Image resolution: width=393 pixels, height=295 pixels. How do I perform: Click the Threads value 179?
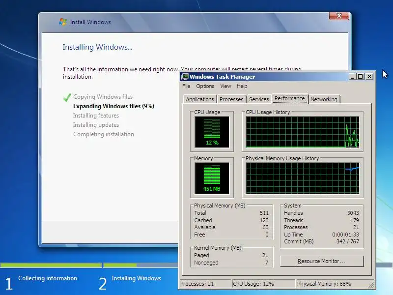354,220
